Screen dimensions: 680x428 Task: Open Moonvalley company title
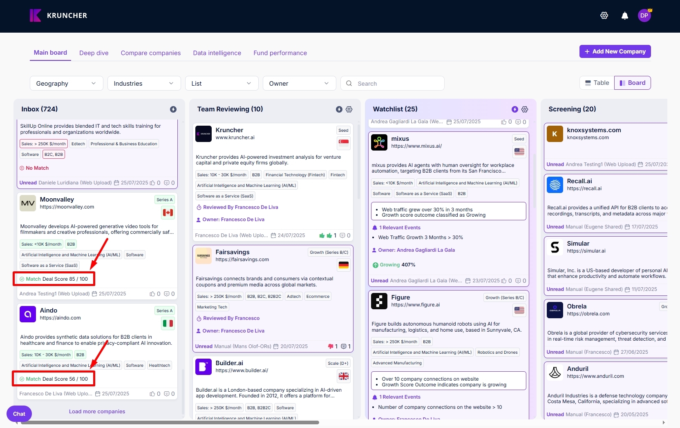[x=57, y=200]
